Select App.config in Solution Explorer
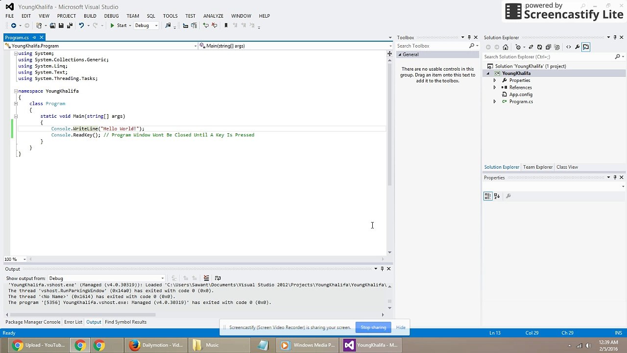627x353 pixels. click(x=520, y=95)
